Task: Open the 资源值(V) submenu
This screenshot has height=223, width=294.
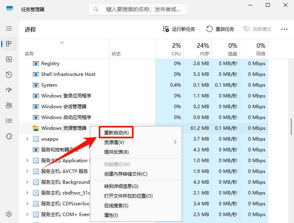Action: pos(136,142)
